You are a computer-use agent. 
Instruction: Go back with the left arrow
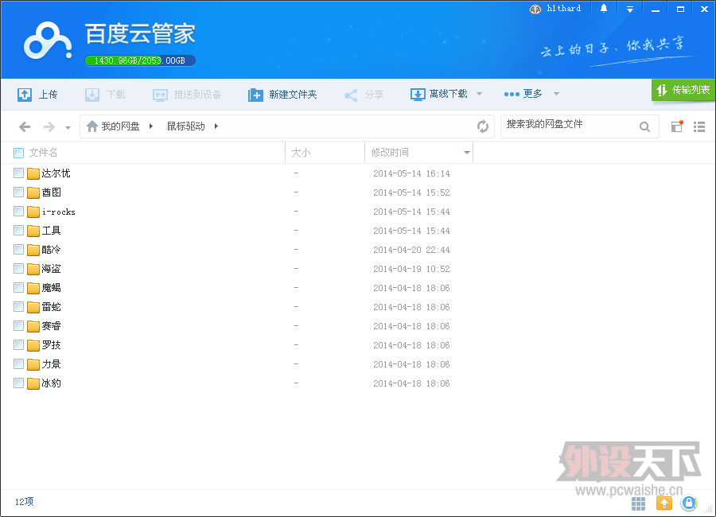coord(25,126)
